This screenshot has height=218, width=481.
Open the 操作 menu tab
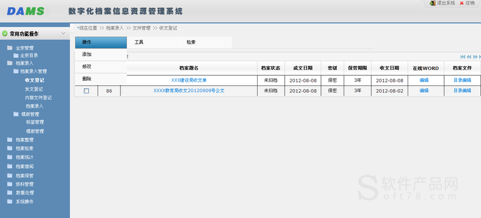[101, 42]
